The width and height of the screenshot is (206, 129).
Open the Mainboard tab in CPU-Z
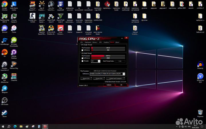click(x=88, y=42)
